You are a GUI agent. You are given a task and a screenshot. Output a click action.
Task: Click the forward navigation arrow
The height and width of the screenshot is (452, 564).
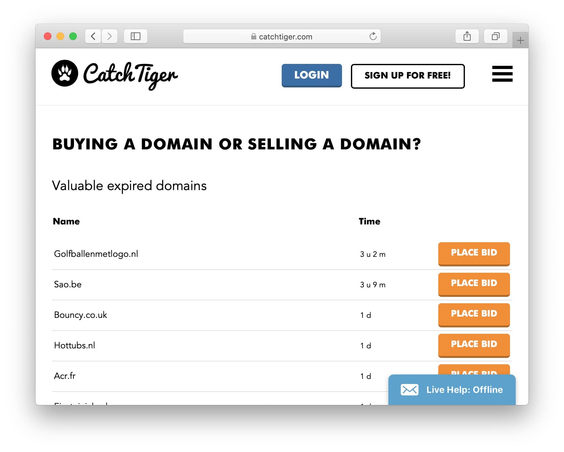110,36
